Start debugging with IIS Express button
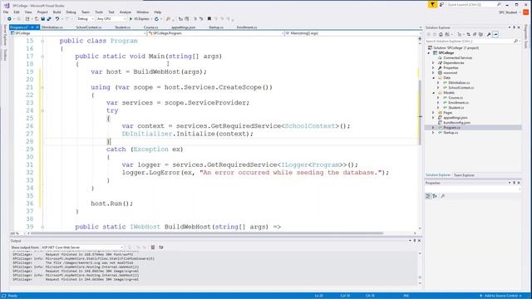The image size is (532, 299). 140,19
